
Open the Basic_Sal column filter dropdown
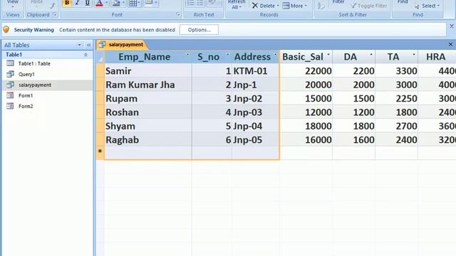click(328, 54)
